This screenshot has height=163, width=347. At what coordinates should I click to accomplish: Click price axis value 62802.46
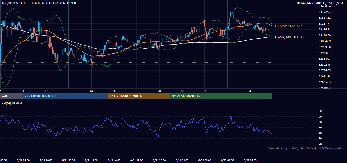324,65
